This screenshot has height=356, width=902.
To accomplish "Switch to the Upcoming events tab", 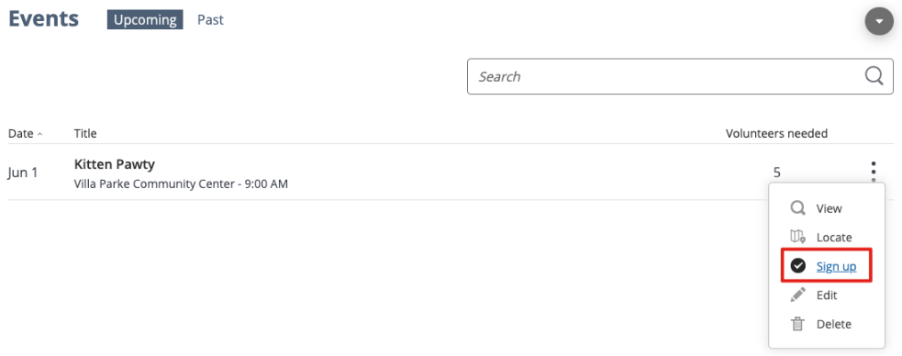I will pos(145,19).
